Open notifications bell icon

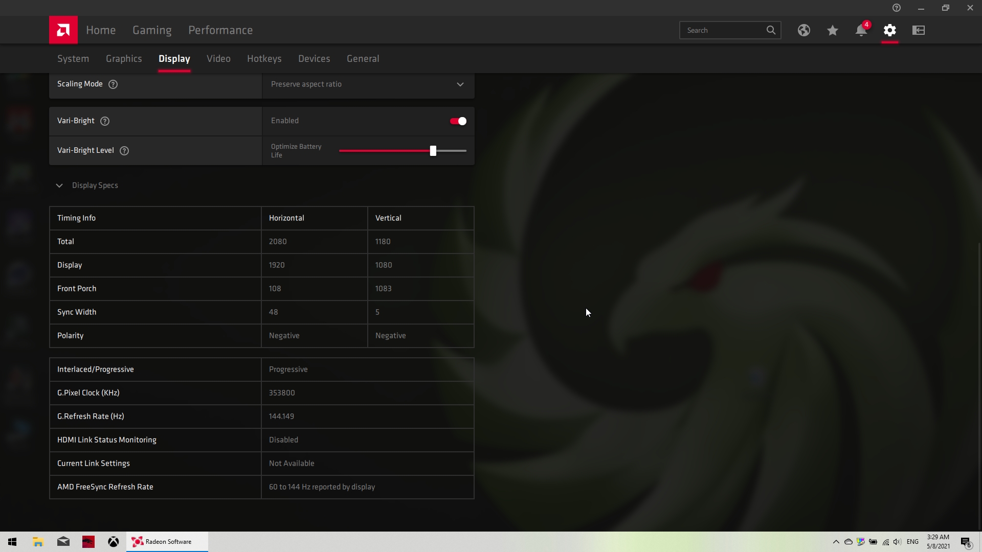point(861,30)
